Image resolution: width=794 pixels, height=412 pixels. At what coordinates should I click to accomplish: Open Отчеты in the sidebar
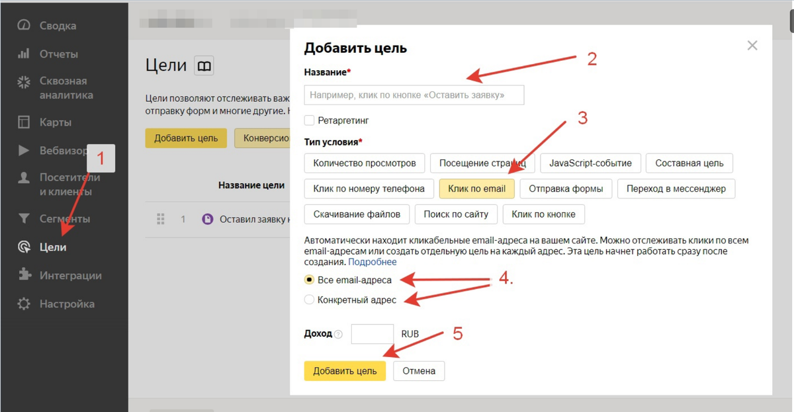tap(58, 54)
